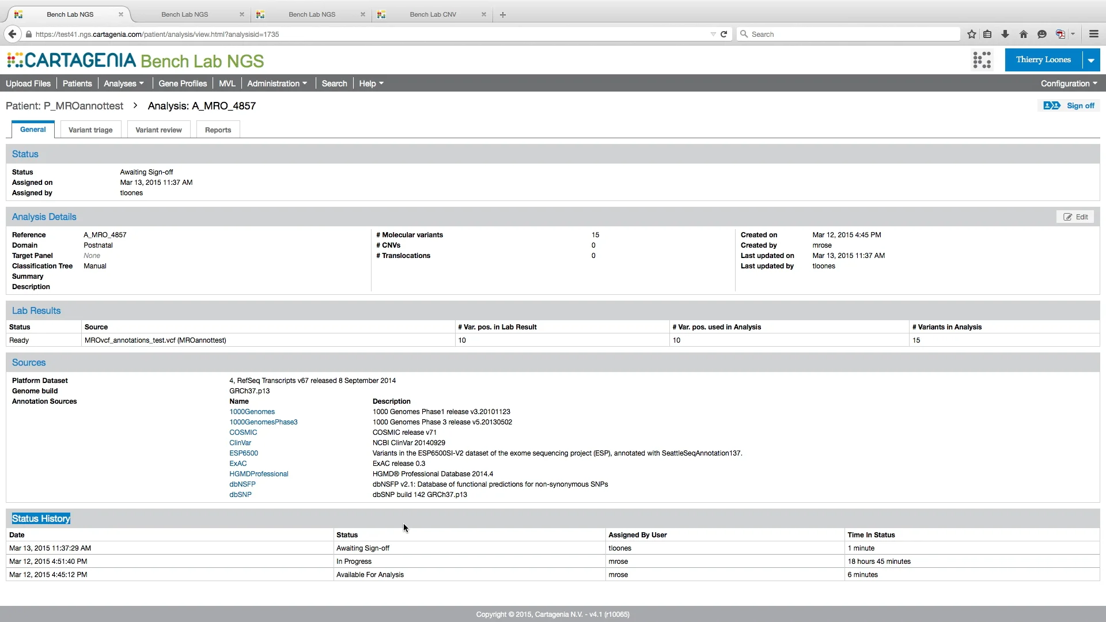Go to browser home icon
Screen dimensions: 1106x622
point(1024,34)
